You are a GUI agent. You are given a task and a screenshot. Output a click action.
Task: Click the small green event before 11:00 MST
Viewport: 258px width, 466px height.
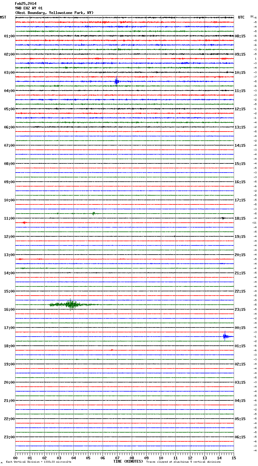pyautogui.click(x=94, y=214)
